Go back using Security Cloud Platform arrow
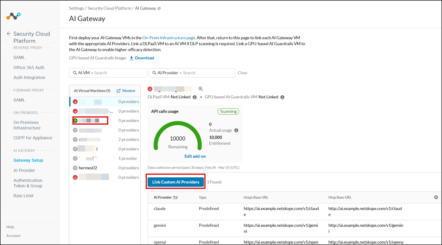The width and height of the screenshot is (442, 245). (x=9, y=34)
